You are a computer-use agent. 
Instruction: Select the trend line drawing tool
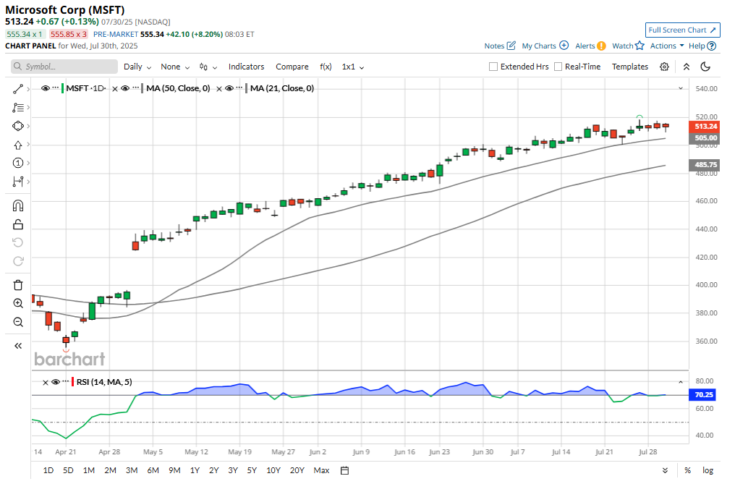[x=18, y=89]
